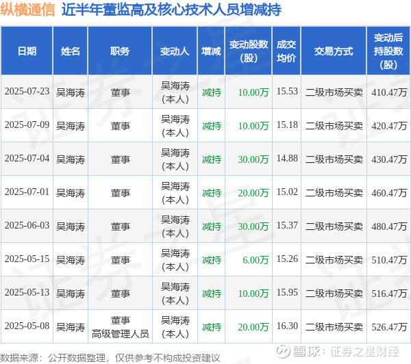411x364 pixels.
Task: Click the 变动后持股数(股) column header
Action: tap(388, 51)
